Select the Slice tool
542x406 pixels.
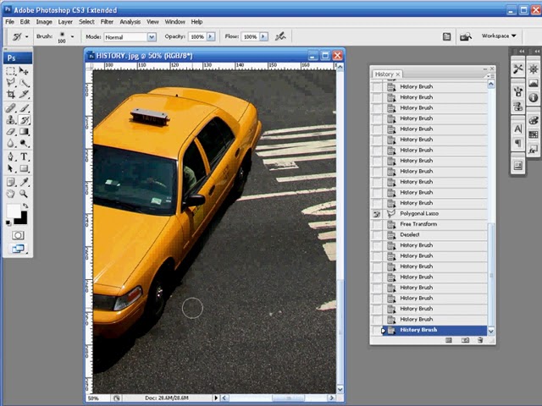[x=24, y=94]
